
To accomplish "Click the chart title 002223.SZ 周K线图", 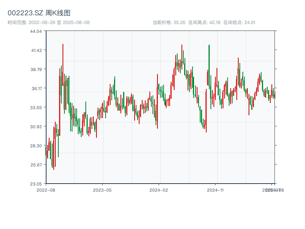I will 39,13.
